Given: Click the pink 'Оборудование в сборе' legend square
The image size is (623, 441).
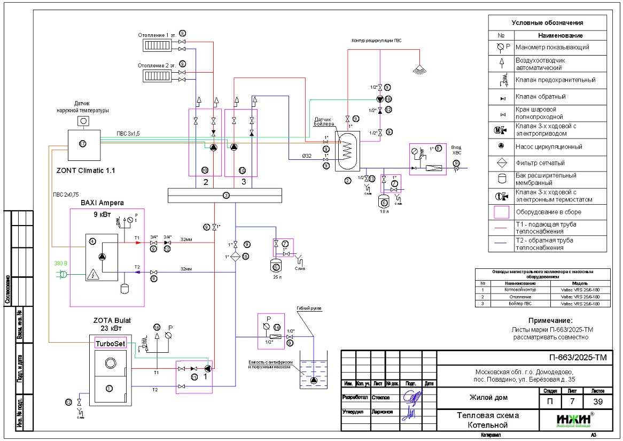Looking at the screenshot, I should [x=501, y=212].
